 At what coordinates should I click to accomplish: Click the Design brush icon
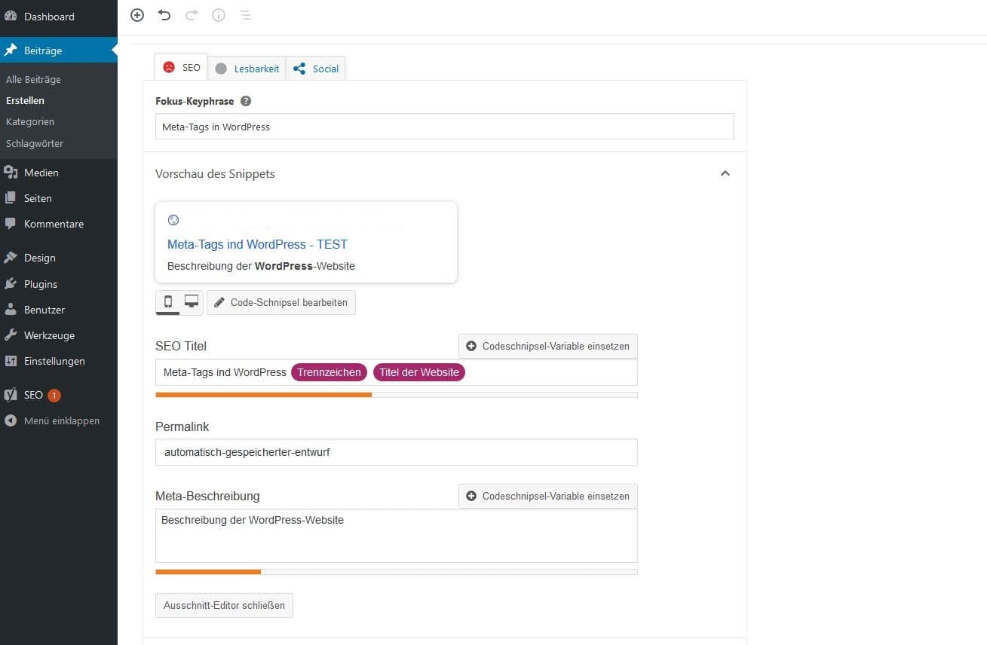[11, 258]
